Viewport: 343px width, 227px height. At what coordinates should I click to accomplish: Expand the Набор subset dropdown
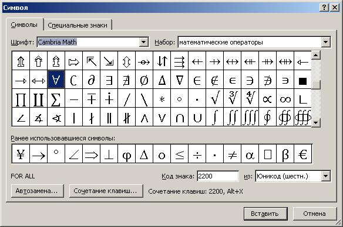[326, 42]
